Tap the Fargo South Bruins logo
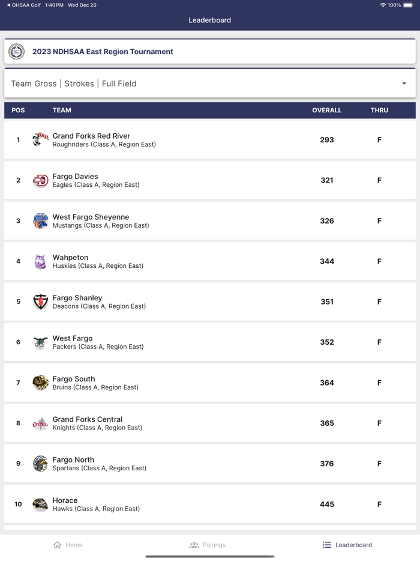Screen dimensions: 420x561 pyautogui.click(x=40, y=383)
